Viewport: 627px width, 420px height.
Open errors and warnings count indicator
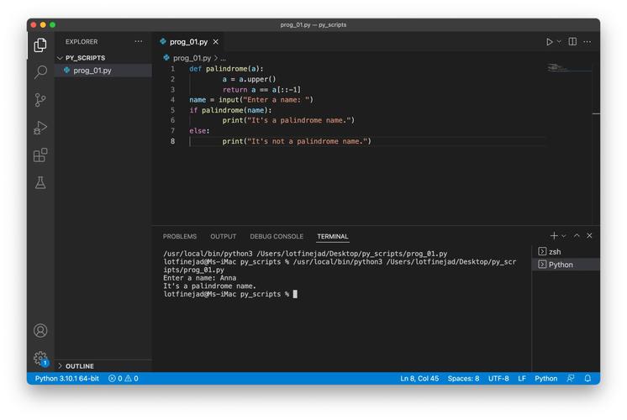tap(124, 379)
